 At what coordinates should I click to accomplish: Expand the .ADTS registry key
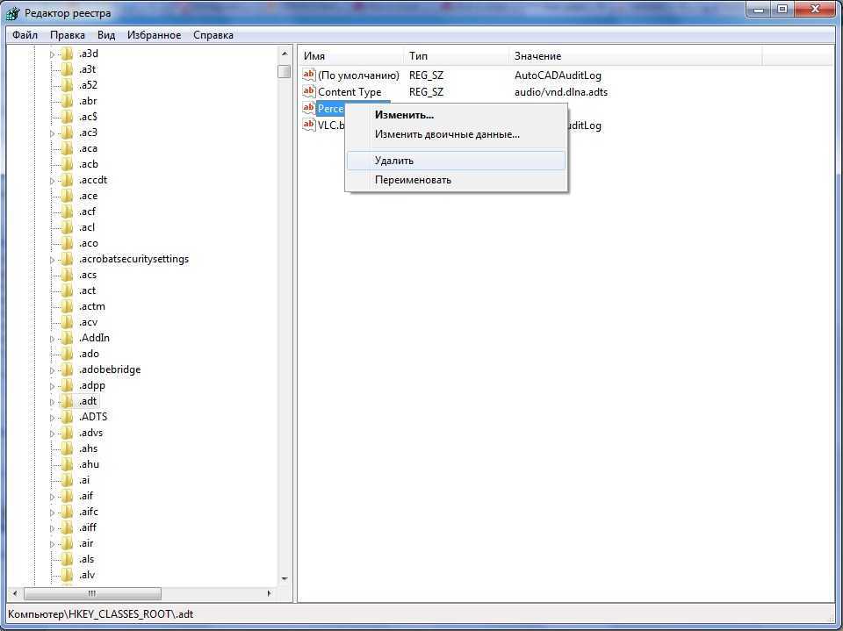coord(52,418)
